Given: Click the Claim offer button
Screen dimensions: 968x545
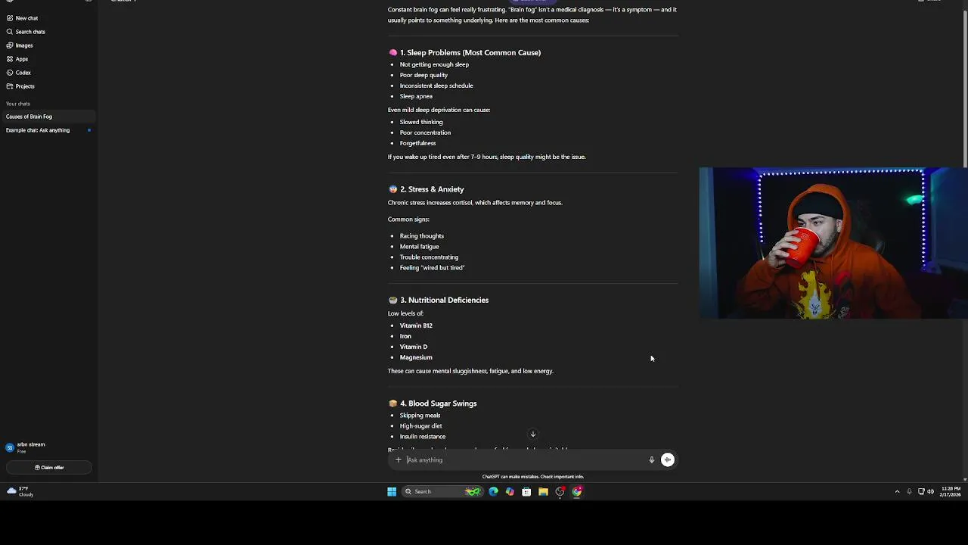Looking at the screenshot, I should [48, 467].
